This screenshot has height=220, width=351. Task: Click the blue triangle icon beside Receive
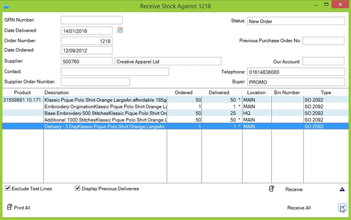click(x=342, y=189)
